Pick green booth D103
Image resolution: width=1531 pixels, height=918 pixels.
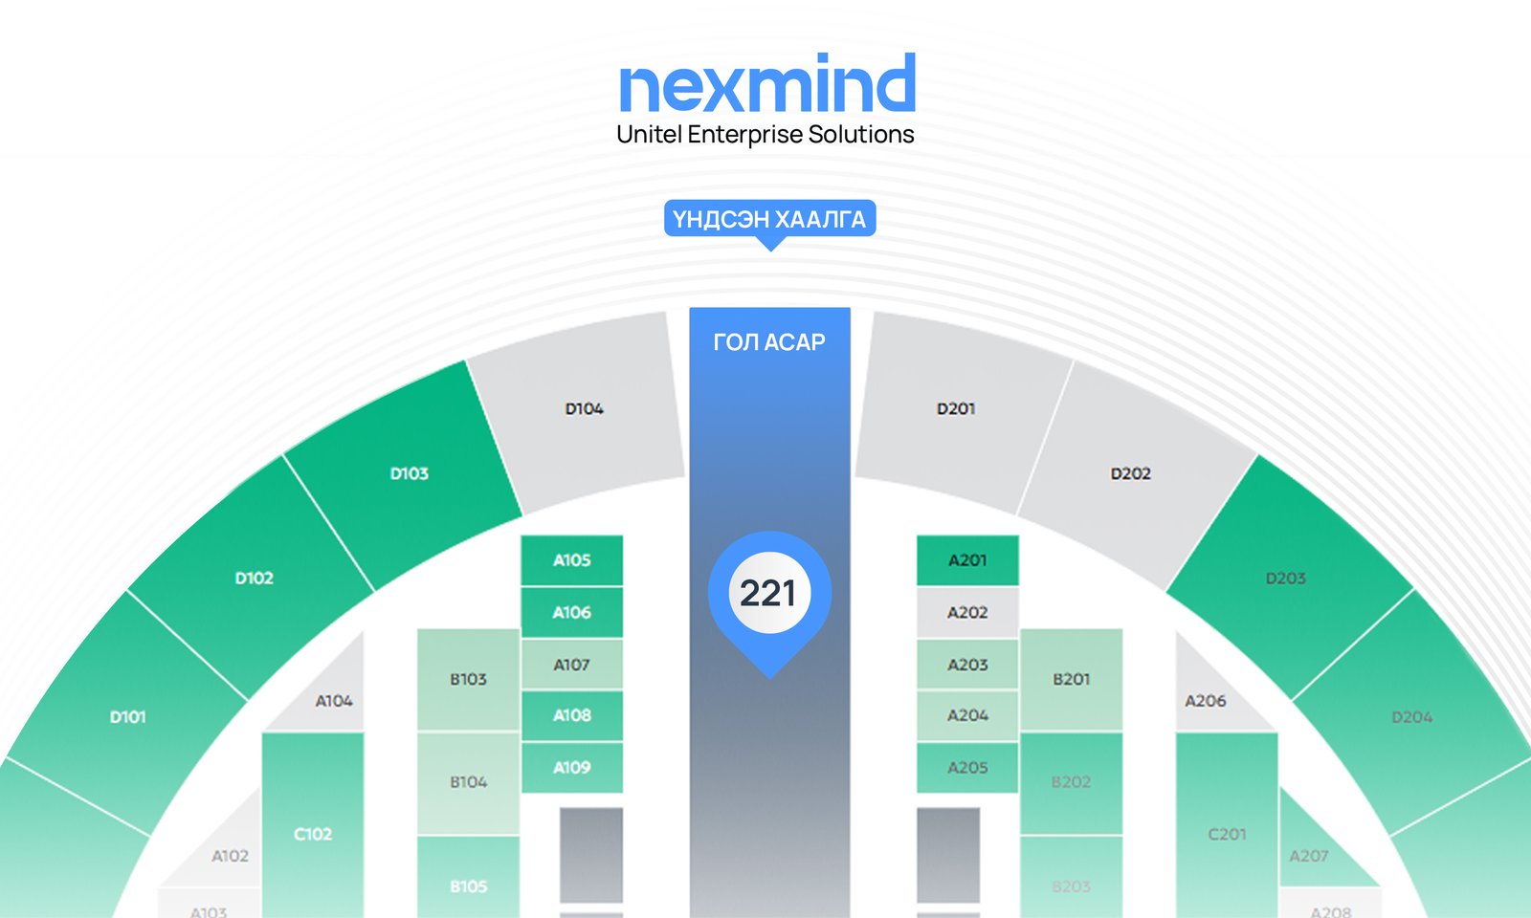410,474
